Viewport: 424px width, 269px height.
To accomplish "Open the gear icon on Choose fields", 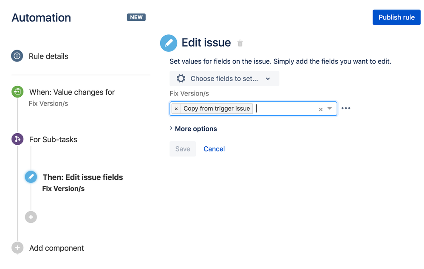I will tap(181, 78).
